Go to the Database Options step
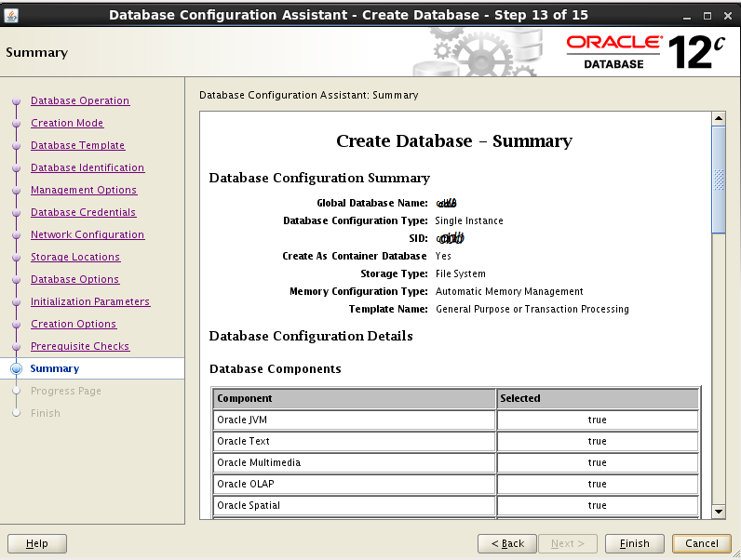 [74, 279]
